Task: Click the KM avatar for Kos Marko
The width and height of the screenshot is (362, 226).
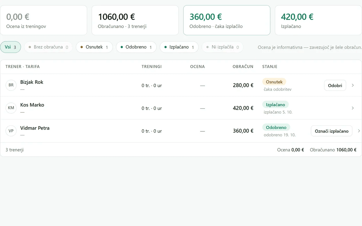Action: click(x=11, y=108)
